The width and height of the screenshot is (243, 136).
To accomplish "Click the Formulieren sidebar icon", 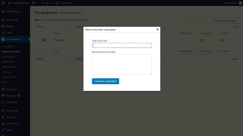I will click(3, 39).
